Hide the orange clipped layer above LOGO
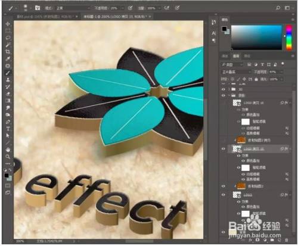Viewport: 298px width, 246px height. pyautogui.click(x=223, y=186)
